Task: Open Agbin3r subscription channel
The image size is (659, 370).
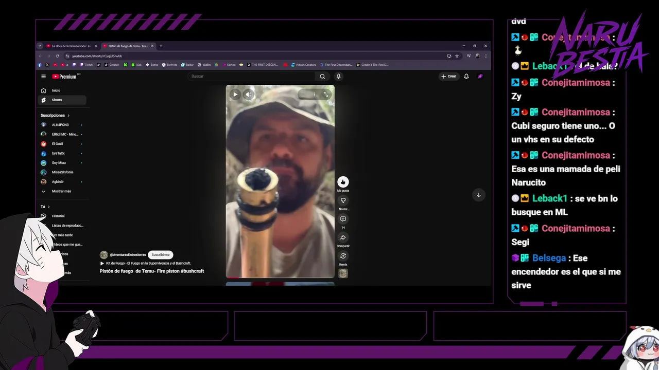Action: coord(62,181)
